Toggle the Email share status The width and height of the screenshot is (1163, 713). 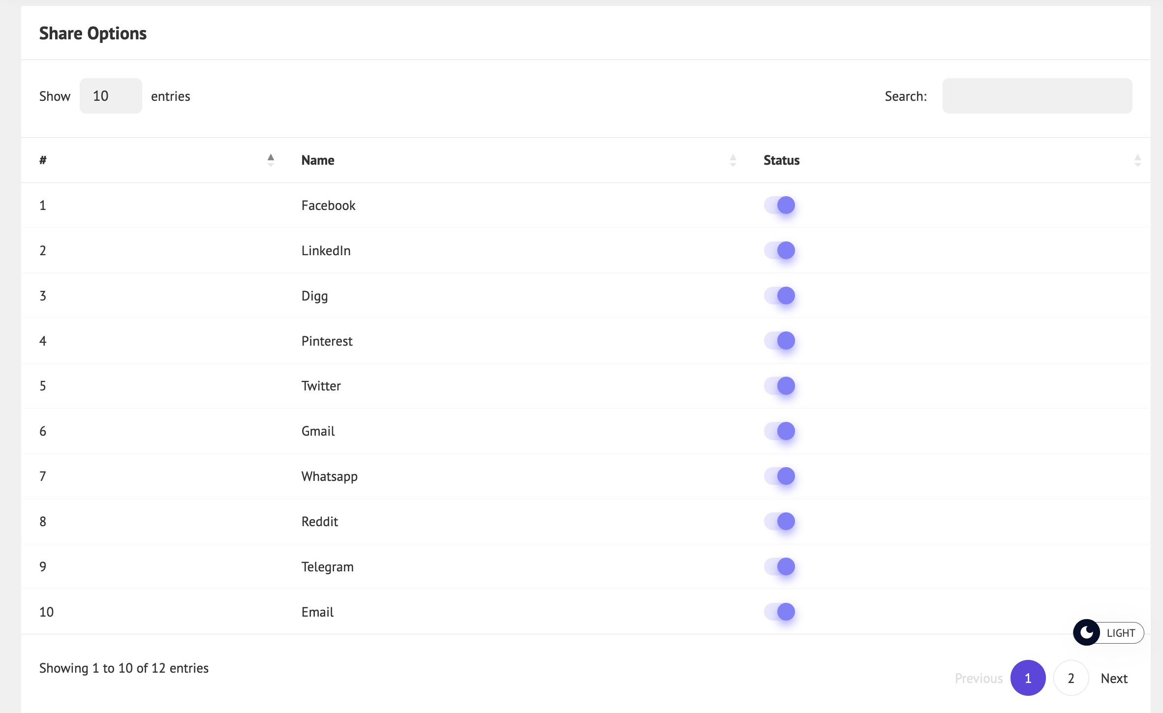(780, 612)
